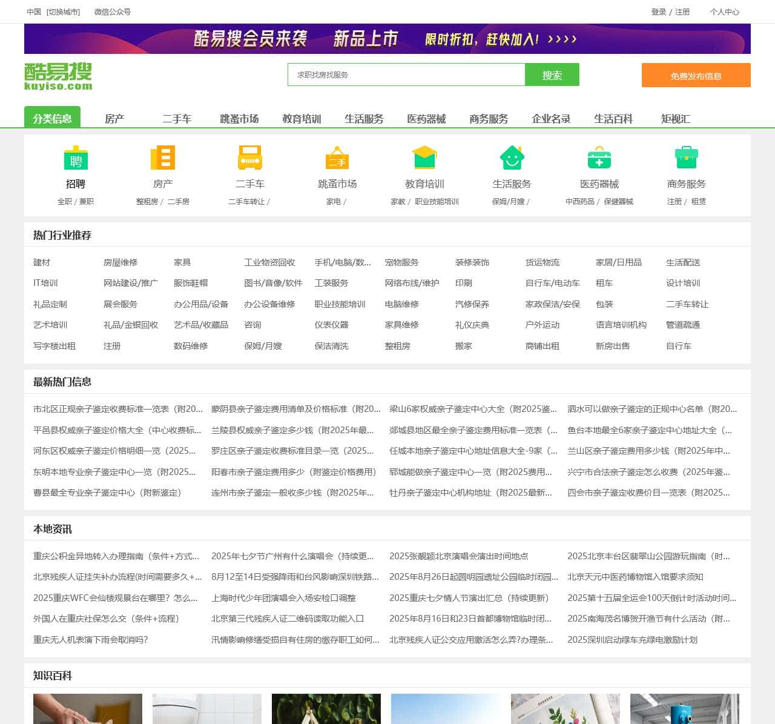The image size is (775, 724).
Task: Click the 跳蚤市场 second-hand sign icon
Action: click(337, 158)
